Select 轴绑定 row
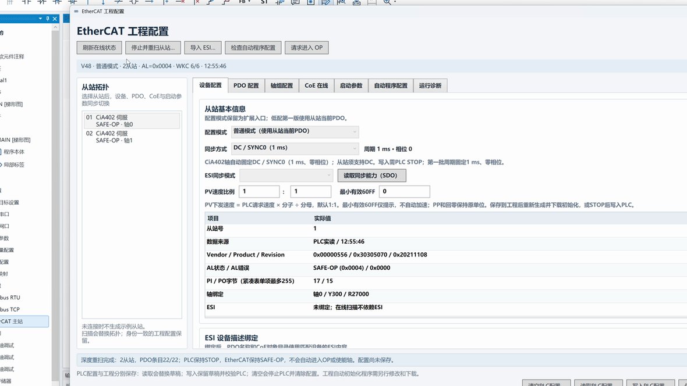This screenshot has height=386, width=687. pyautogui.click(x=445, y=294)
